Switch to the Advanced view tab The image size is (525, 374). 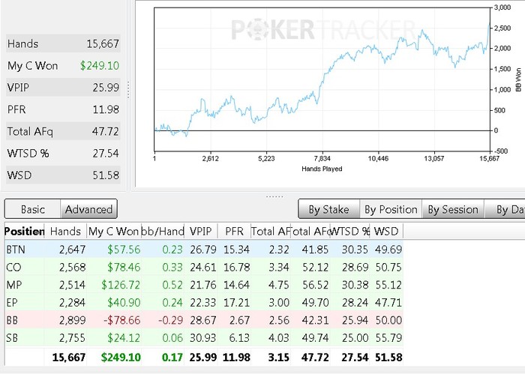tap(88, 209)
